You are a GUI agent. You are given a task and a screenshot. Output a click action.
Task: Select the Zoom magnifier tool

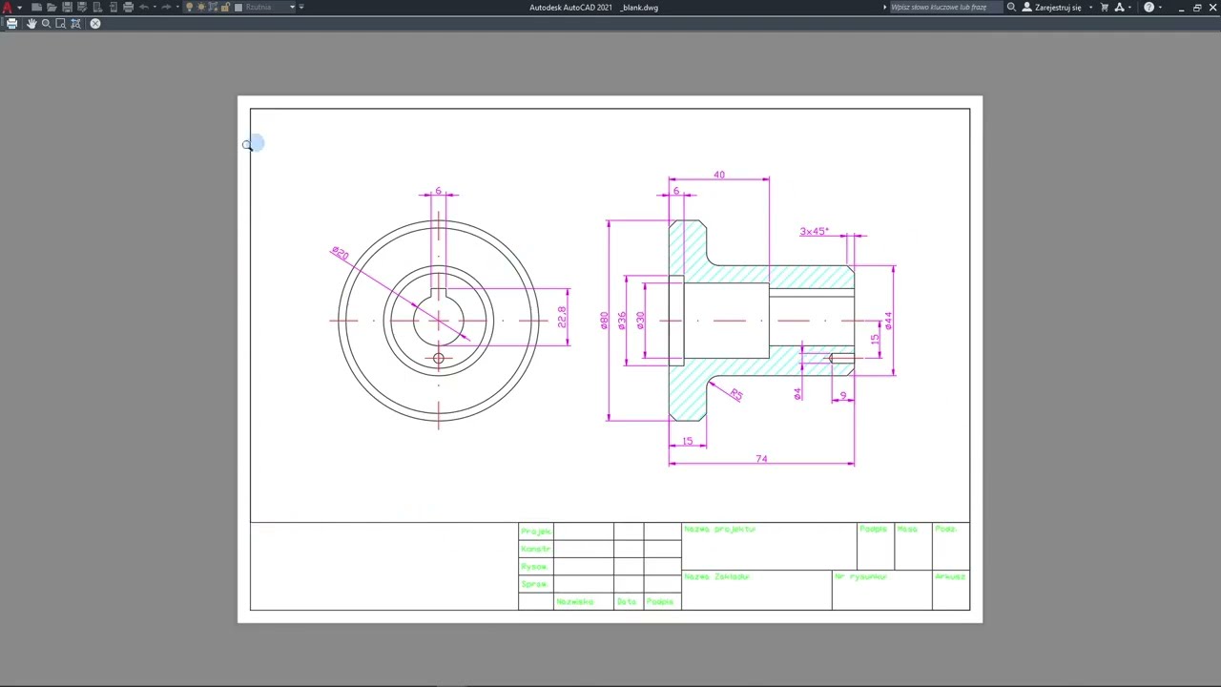pyautogui.click(x=46, y=23)
